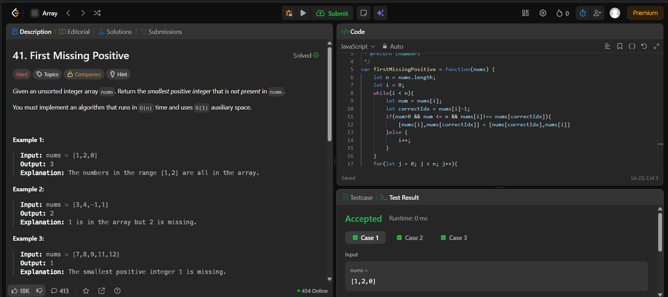
Task: Submit the solution
Action: 332,13
